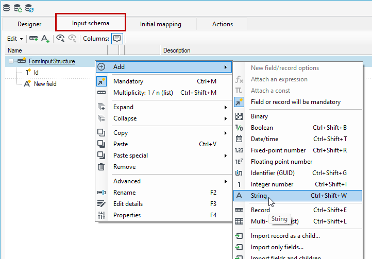Add a Floating point number field
Viewport: 372px width, 259px height.
[298, 162]
